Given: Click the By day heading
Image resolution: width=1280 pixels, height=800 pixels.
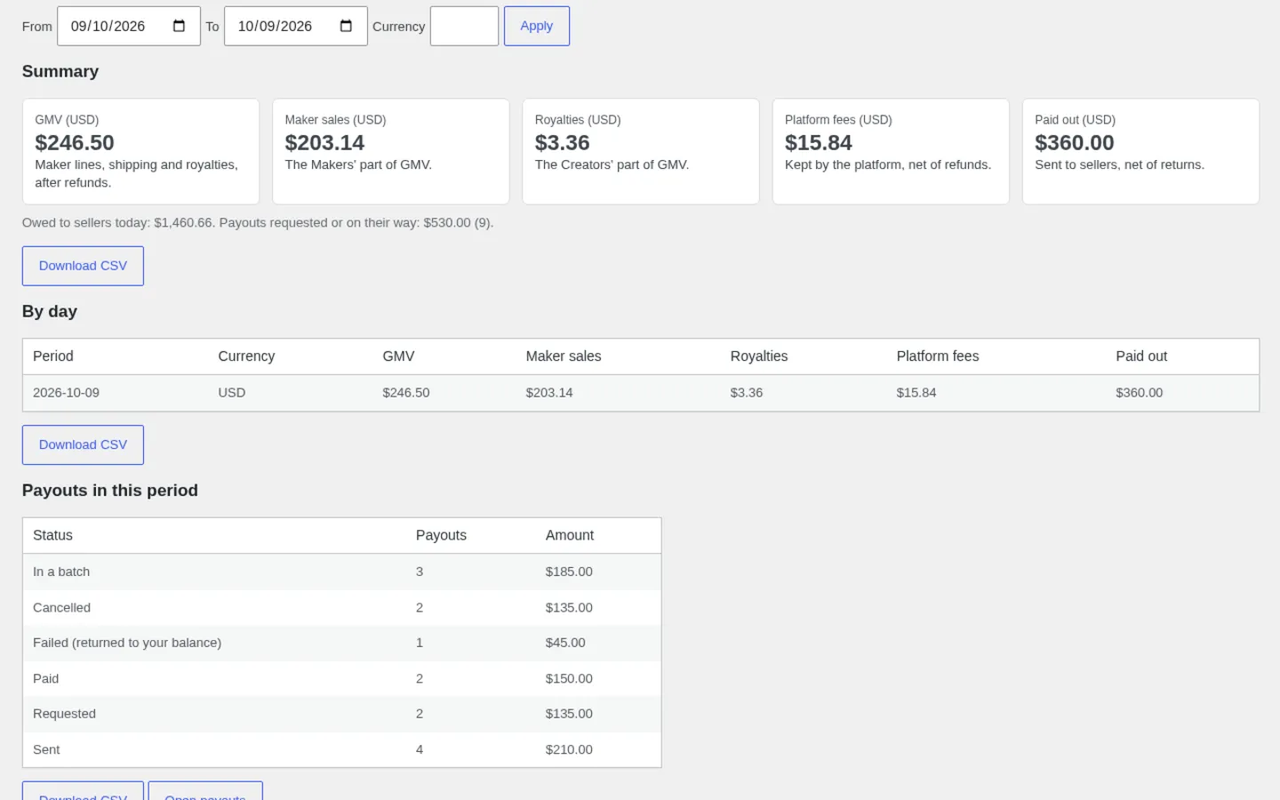Looking at the screenshot, I should coord(50,312).
